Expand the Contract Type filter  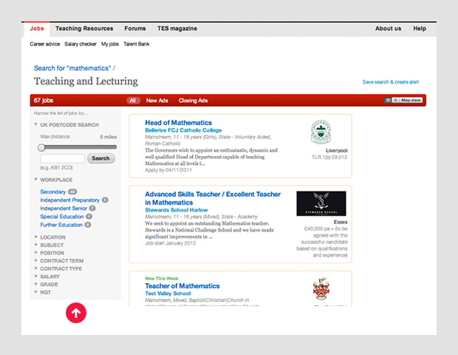(x=61, y=268)
